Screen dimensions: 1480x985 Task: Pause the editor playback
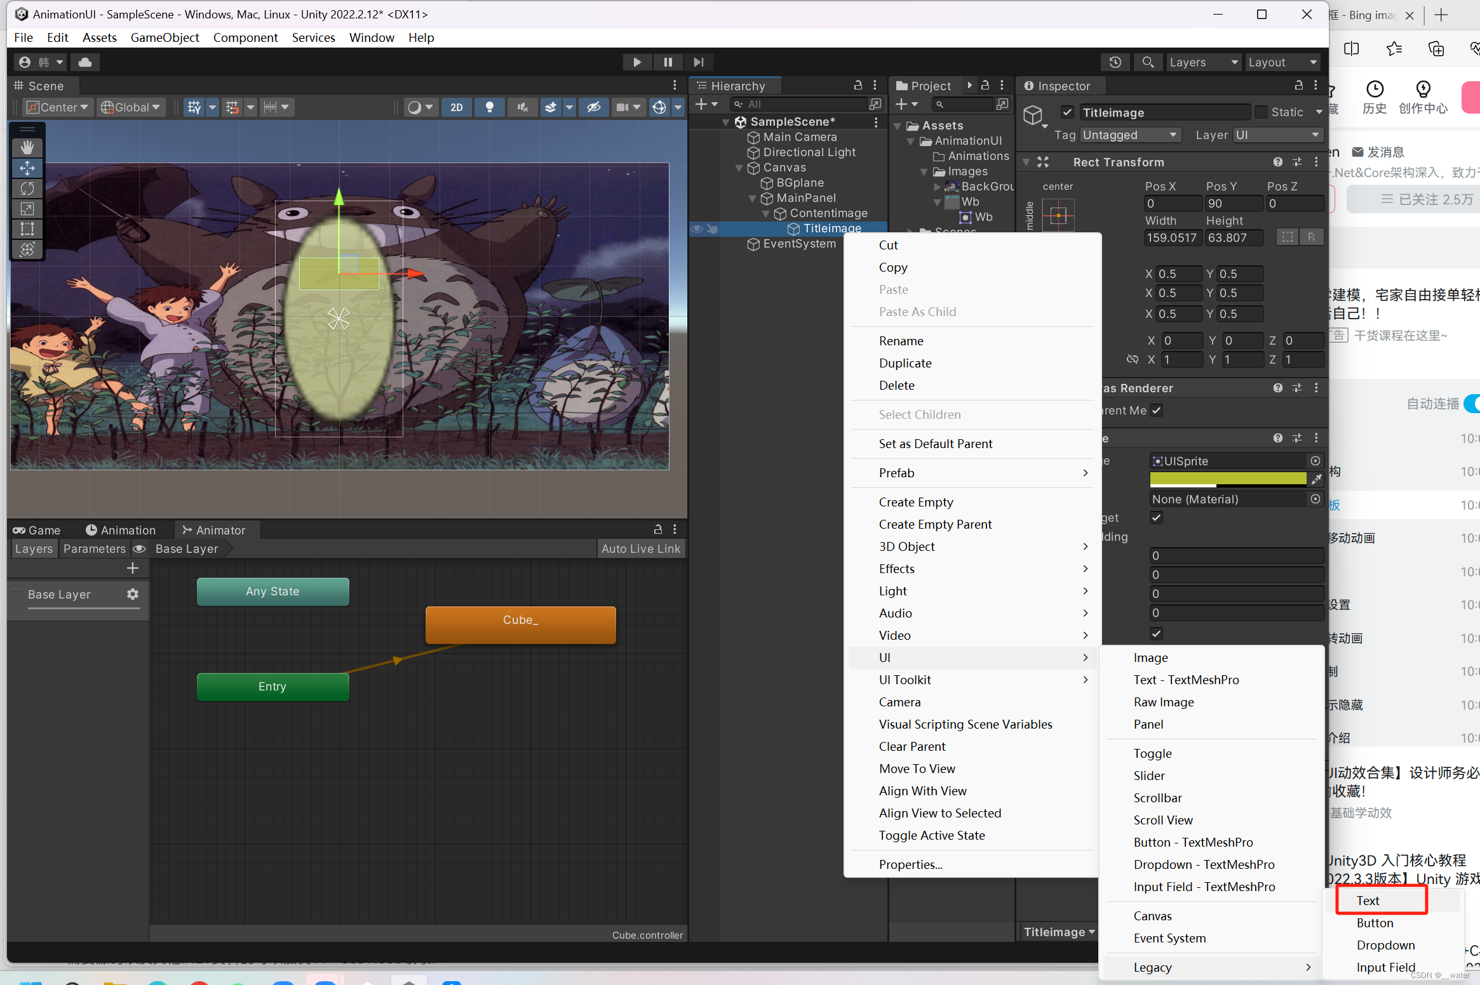coord(668,62)
